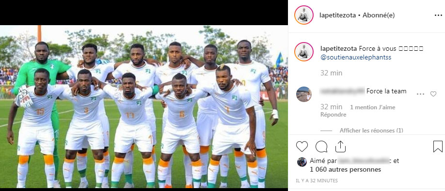View '1 060 autres personnes' likes list
Image resolution: width=445 pixels, height=191 pixels.
click(346, 170)
